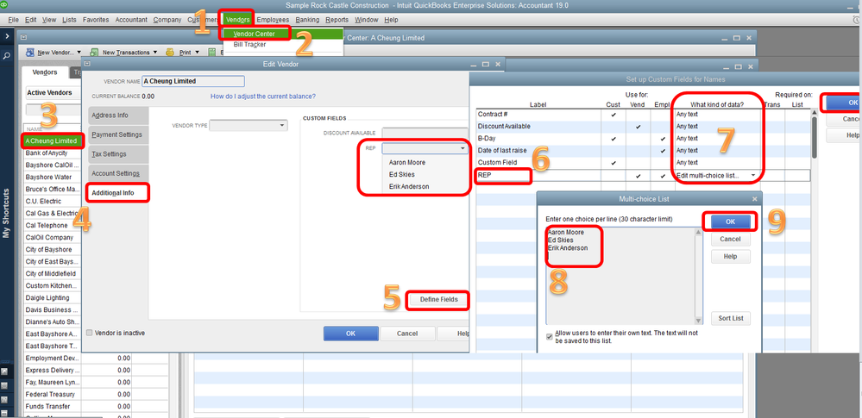
Task: Click the Print printer icon
Action: [x=171, y=53]
